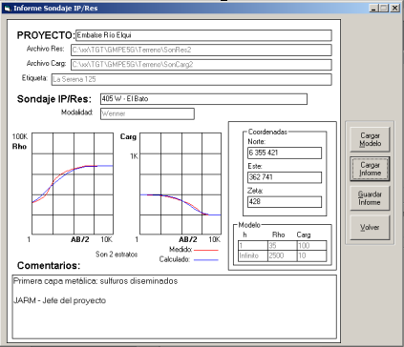Viewport: 404px width, 347px height.
Task: Select the Archivo Carg path field
Action: pos(202,65)
